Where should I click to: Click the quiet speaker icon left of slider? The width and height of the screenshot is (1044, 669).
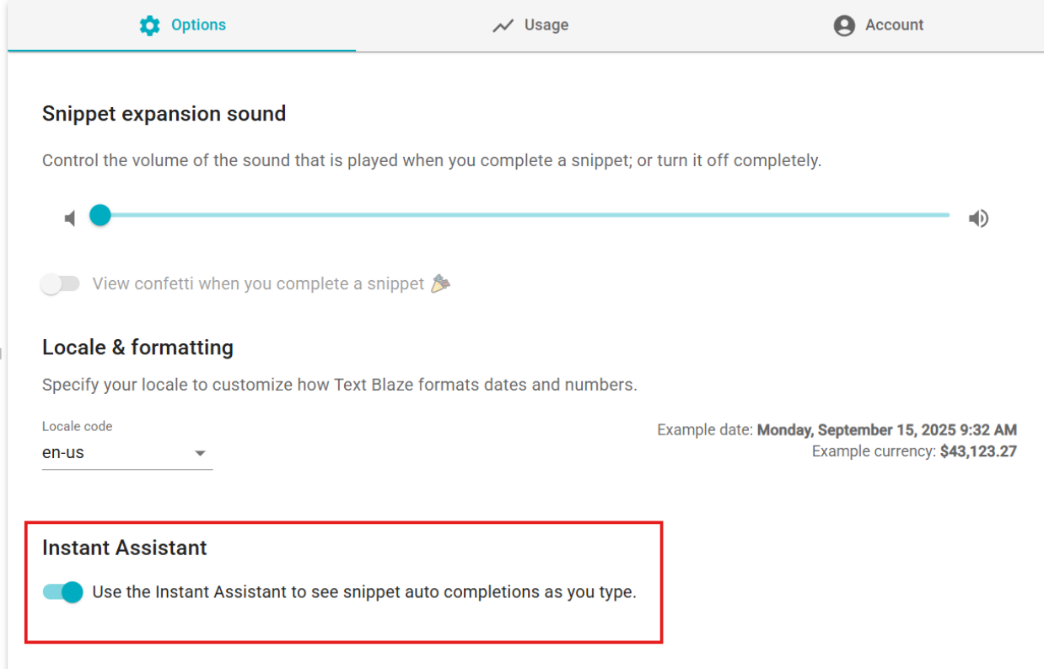coord(70,219)
